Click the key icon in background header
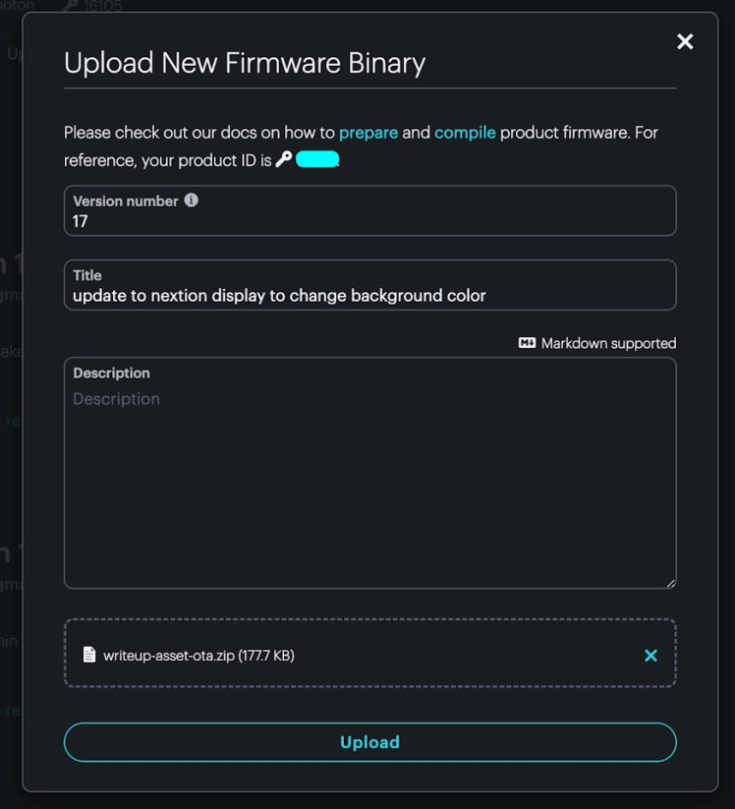The width and height of the screenshot is (735, 809). [x=70, y=6]
